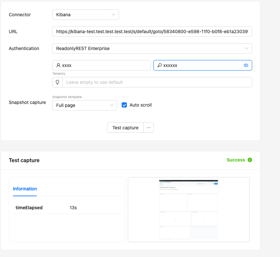The width and height of the screenshot is (280, 257).
Task: Click the chevron arrow of the Authentication select
Action: 247,48
